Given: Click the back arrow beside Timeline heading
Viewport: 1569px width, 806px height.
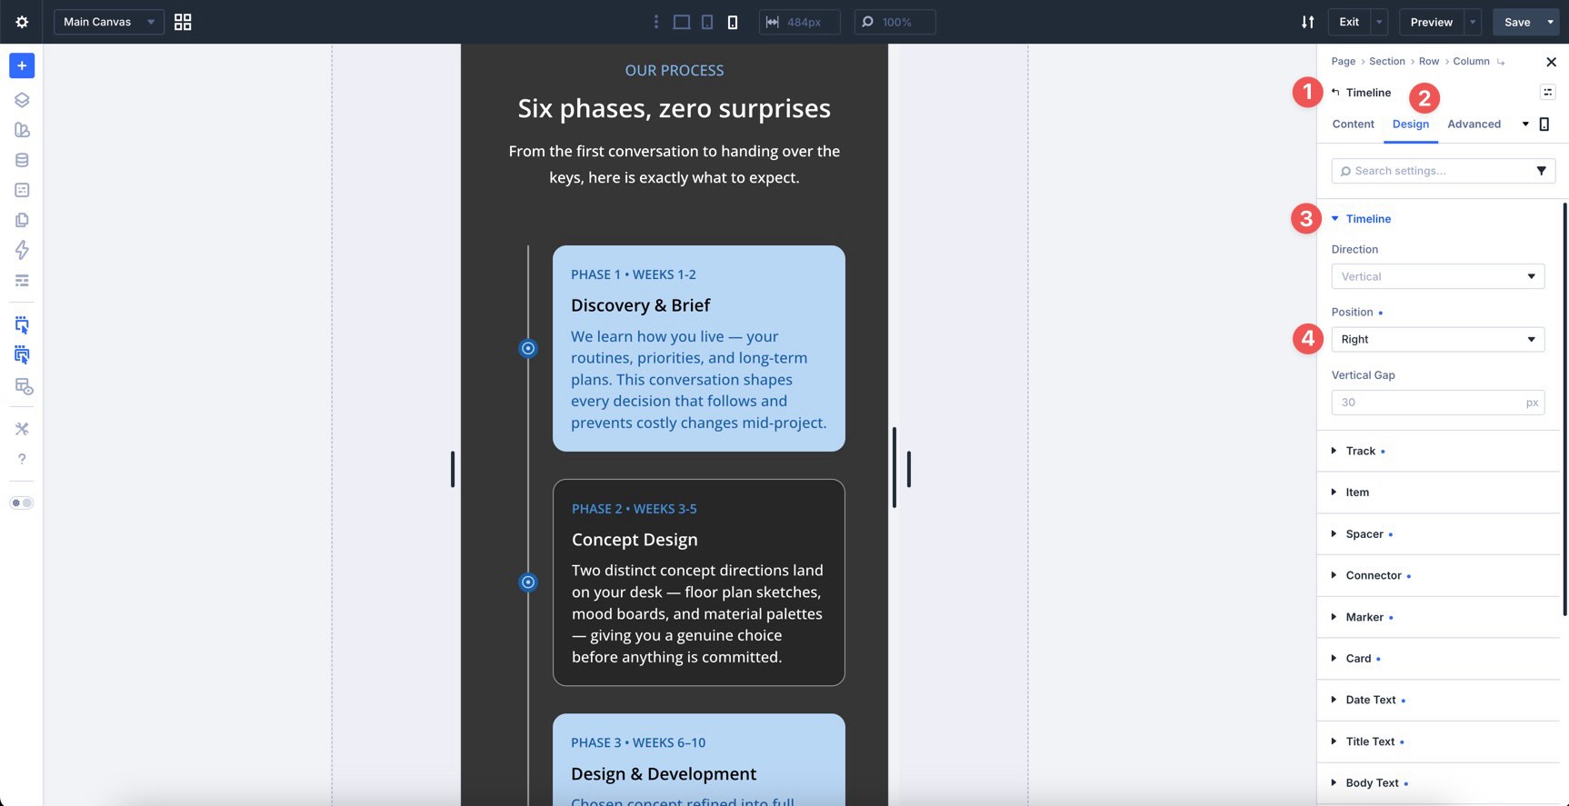Looking at the screenshot, I should tap(1335, 92).
